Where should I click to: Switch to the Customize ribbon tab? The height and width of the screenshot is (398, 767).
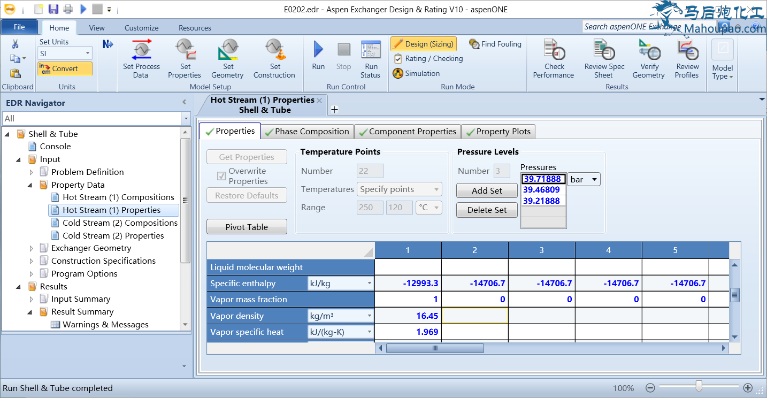tap(142, 28)
